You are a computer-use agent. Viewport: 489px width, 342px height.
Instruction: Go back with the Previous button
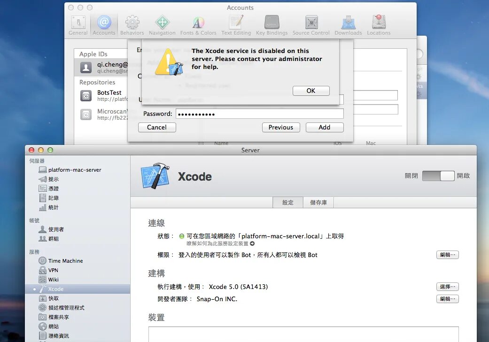pos(281,127)
